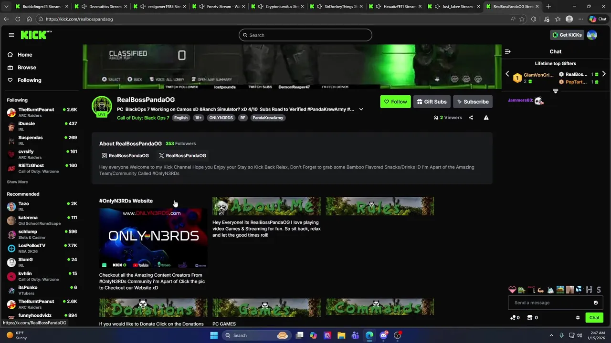Viewport: 611px width, 343px height.
Task: Show next top gifters
Action: tap(604, 74)
